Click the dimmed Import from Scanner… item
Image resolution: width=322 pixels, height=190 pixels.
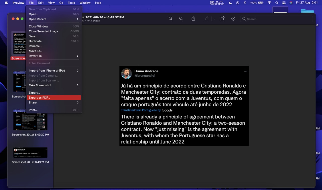[54, 81]
